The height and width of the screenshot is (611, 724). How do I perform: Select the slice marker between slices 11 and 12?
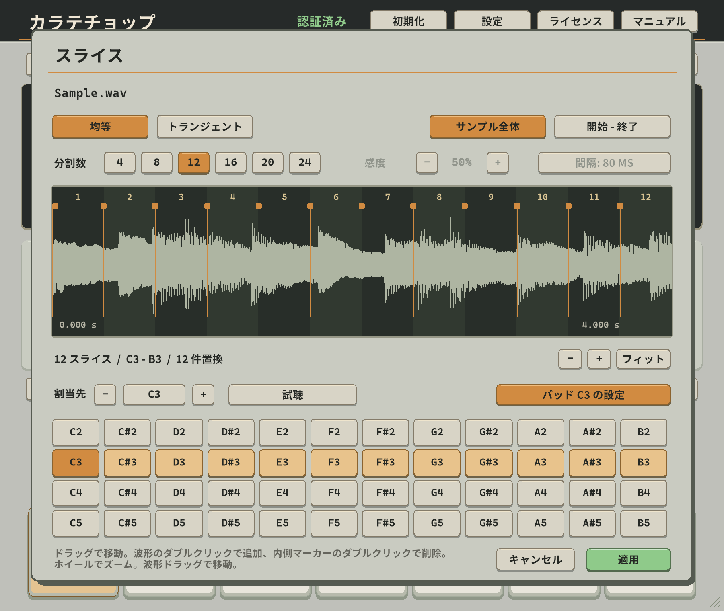tap(620, 206)
